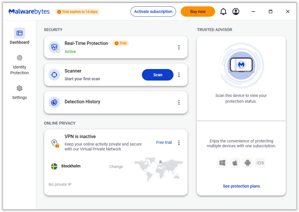
Task: Click the Detection History icon
Action: point(54,102)
